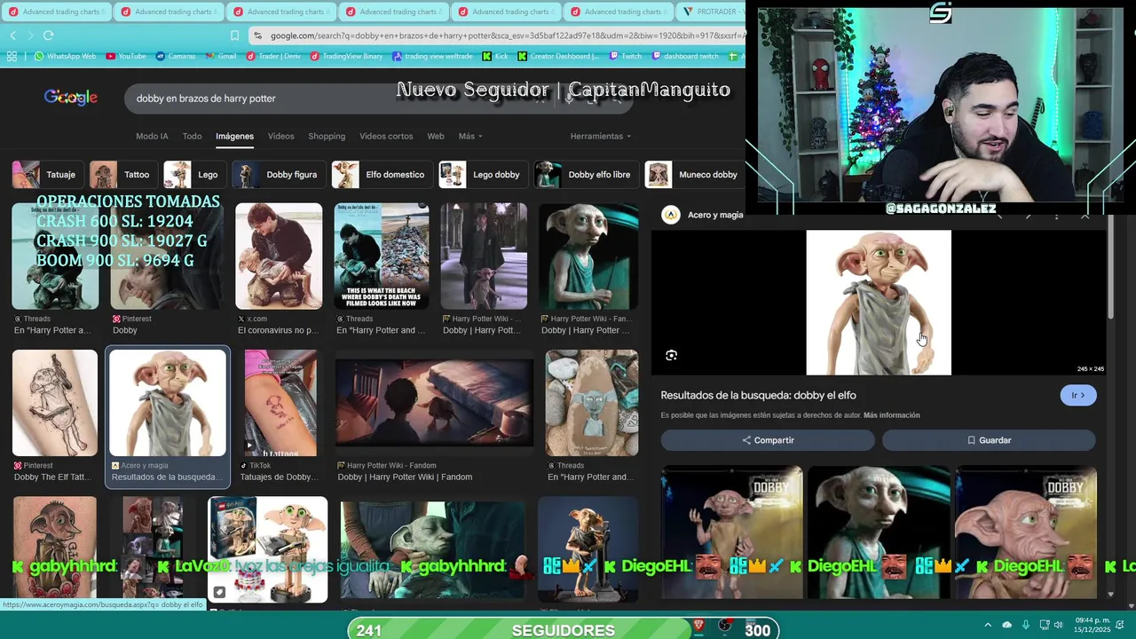Expand the Más search filter dropdown
Viewport: 1136px width, 639px height.
(x=470, y=136)
